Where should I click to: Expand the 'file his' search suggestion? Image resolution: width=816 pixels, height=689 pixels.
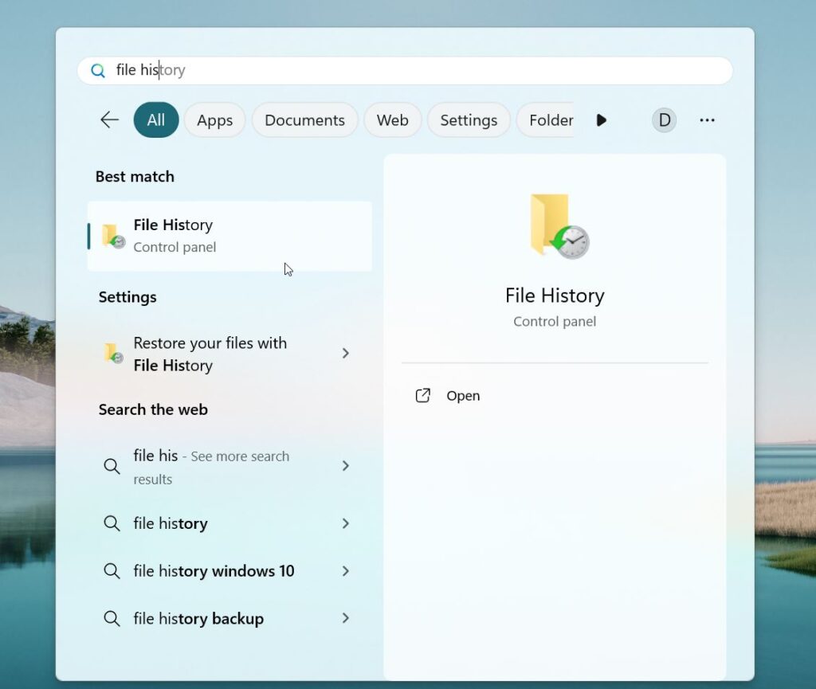pos(345,467)
